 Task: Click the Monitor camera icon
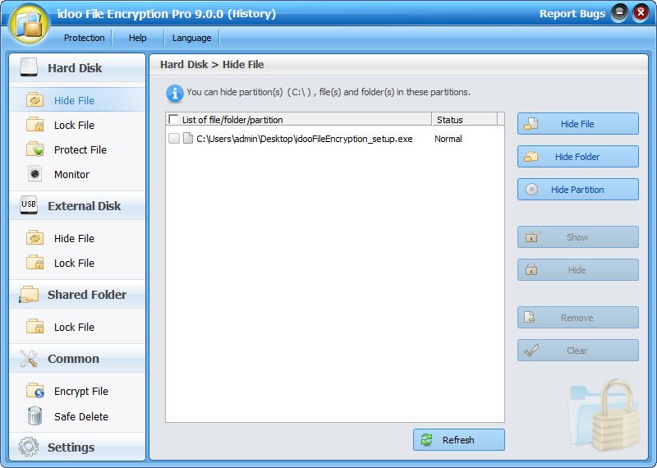pos(34,174)
